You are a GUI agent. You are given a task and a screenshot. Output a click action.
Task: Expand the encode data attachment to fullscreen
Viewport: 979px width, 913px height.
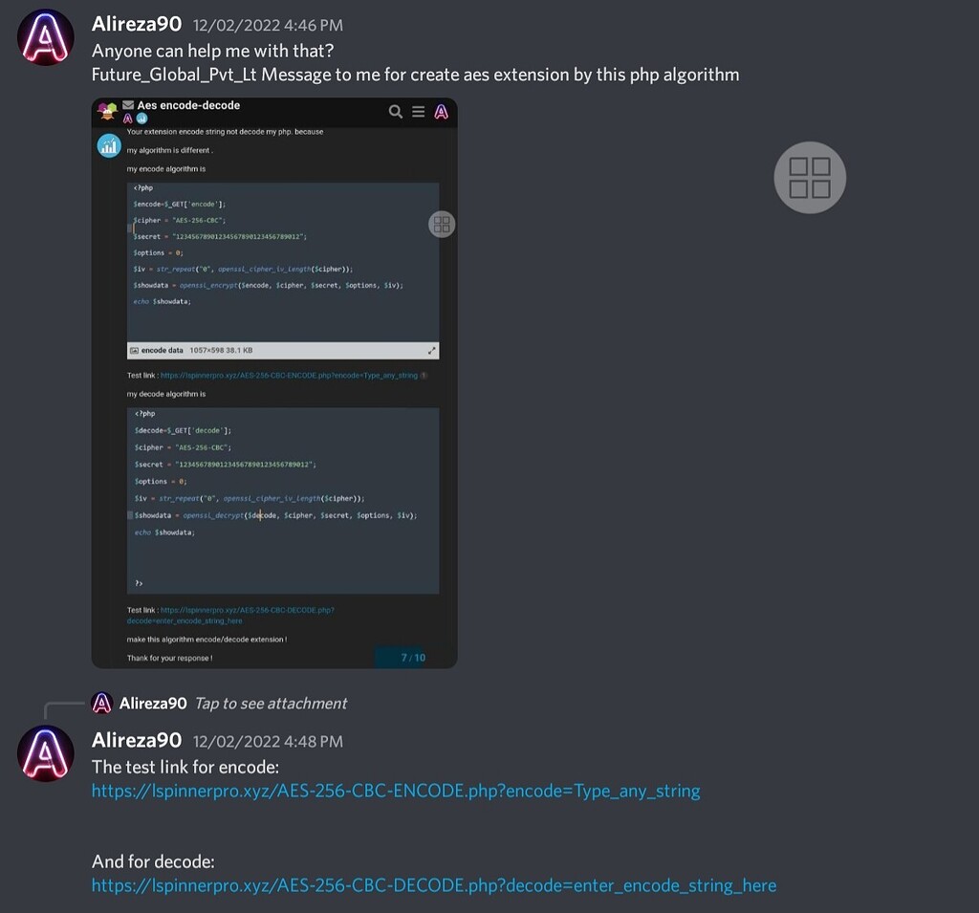click(x=432, y=350)
